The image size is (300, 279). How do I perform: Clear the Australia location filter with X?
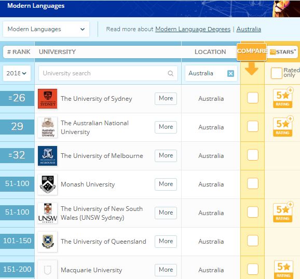click(230, 73)
